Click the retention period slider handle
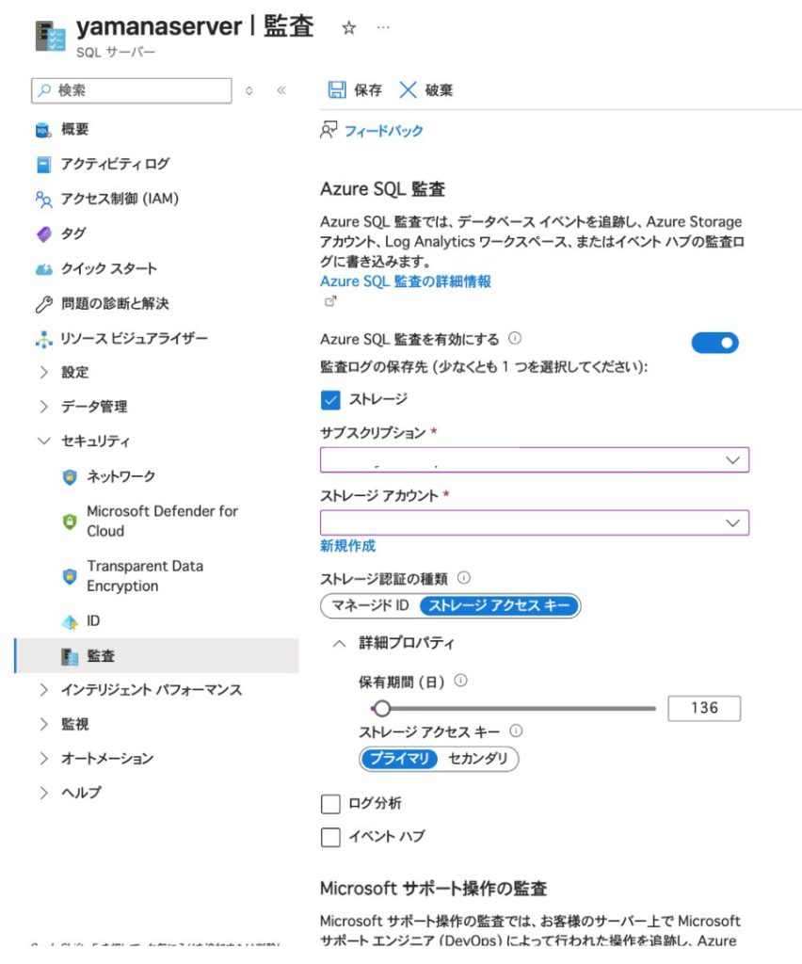Screen dimensions: 802x964 point(381,708)
